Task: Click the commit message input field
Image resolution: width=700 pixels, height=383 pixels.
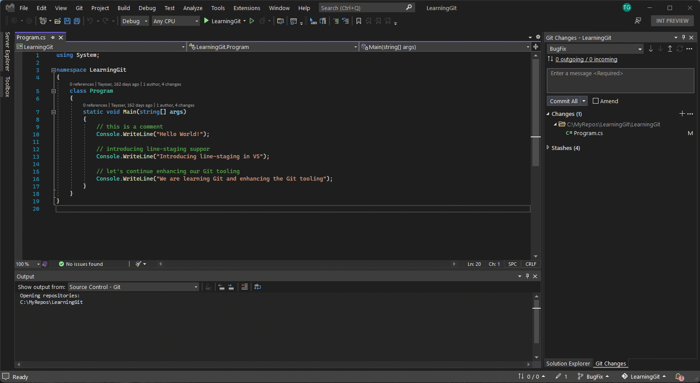Action: 620,81
